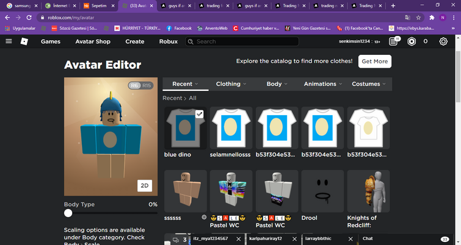The image size is (461, 245).
Task: Click the Get More button
Action: point(374,62)
